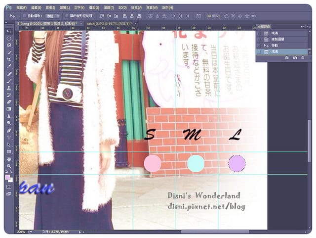Screen dimensions: 316x238
Task: Change the screen mode
Action: coord(9,194)
